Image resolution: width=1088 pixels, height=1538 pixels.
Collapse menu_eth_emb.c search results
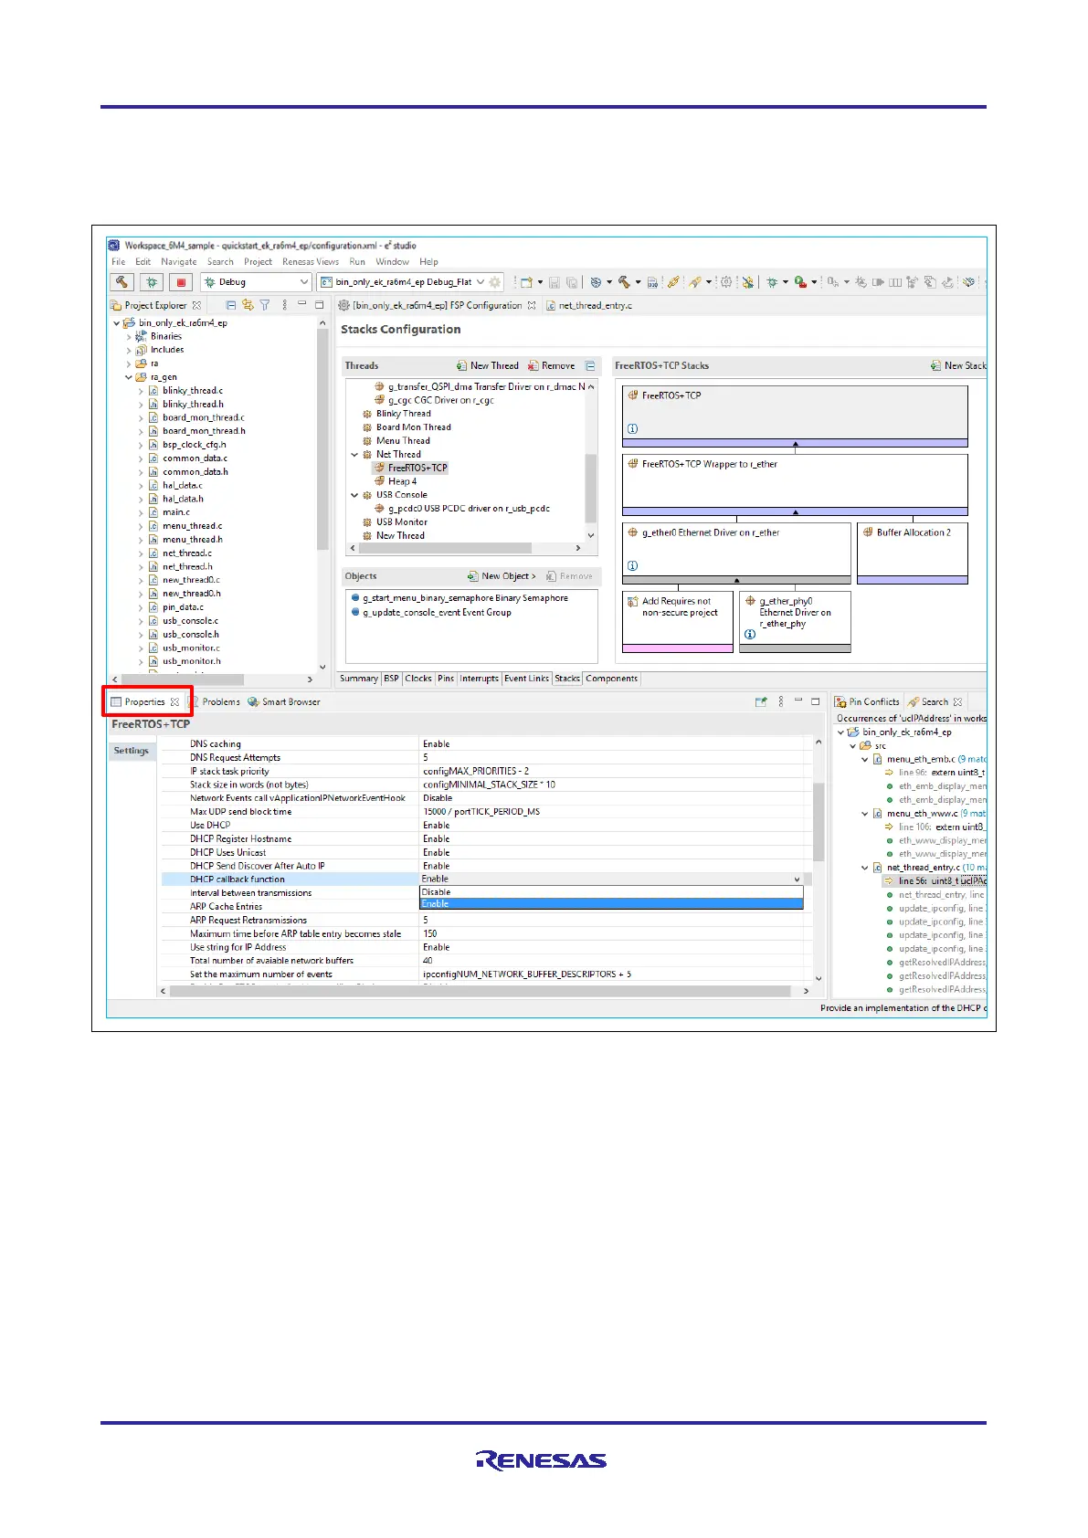pyautogui.click(x=865, y=759)
